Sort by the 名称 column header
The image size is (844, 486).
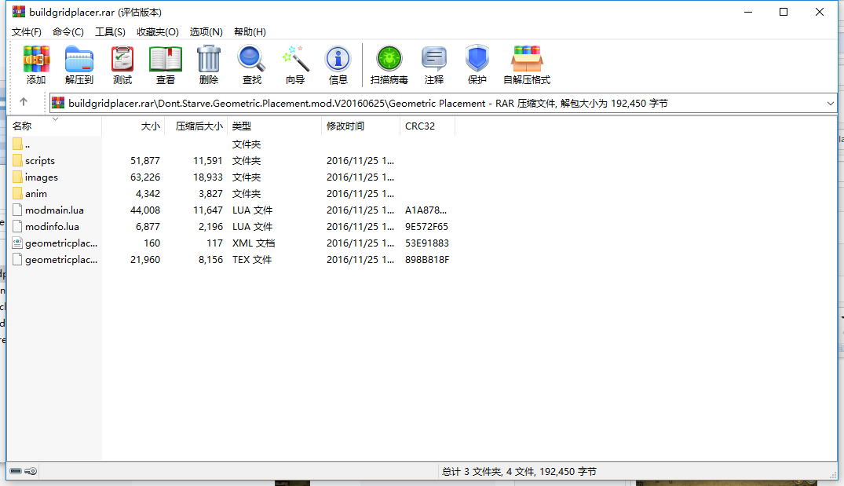click(54, 126)
